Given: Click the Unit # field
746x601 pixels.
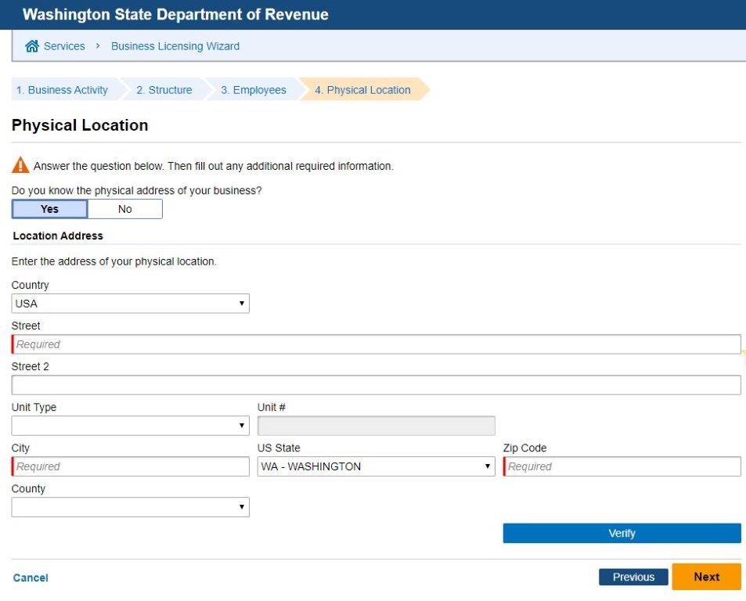Looking at the screenshot, I should coord(376,426).
